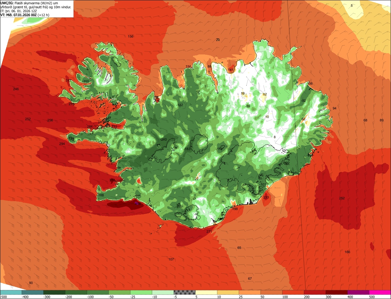This screenshot has width=391, height=299.
Task: Select the dark red legend swatch labeled 200
Action: [x=315, y=292]
